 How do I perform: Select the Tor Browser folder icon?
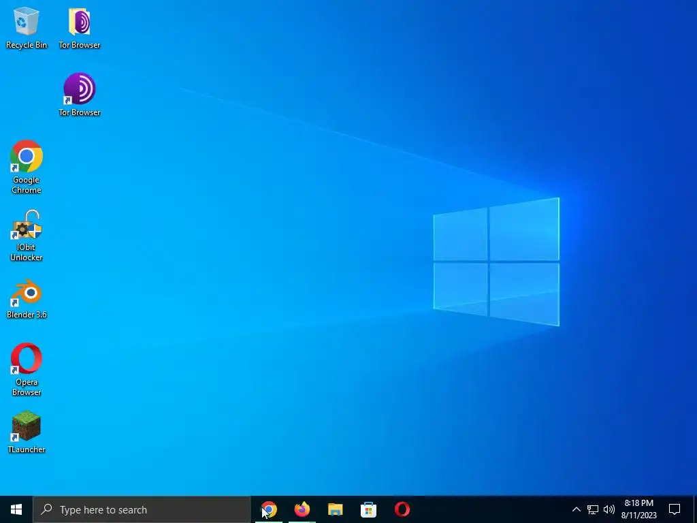(x=80, y=27)
